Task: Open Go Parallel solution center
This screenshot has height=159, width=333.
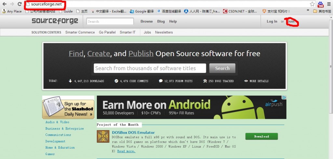Action: click(107, 32)
